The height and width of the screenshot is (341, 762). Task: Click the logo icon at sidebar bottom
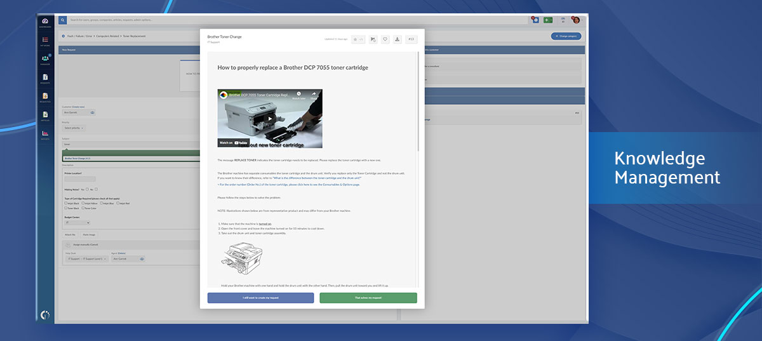(45, 314)
